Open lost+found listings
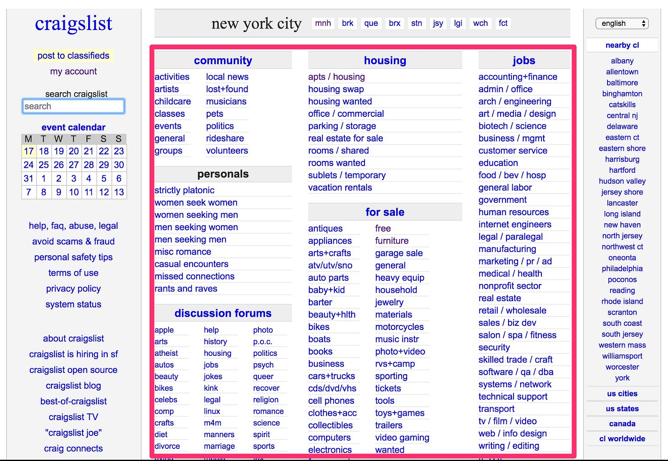Viewport: 668px width, 461px height. (x=227, y=89)
